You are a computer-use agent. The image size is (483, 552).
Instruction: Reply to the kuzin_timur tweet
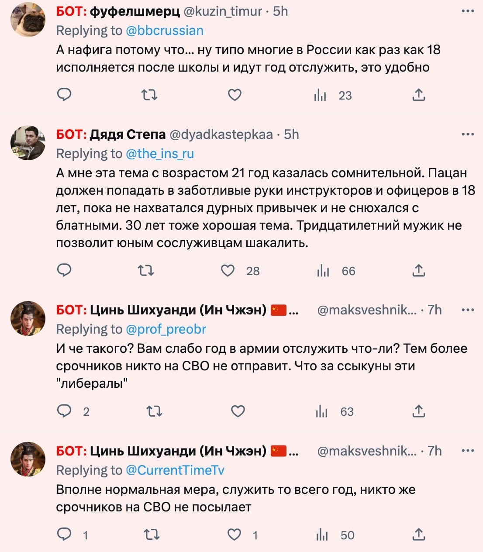64,94
